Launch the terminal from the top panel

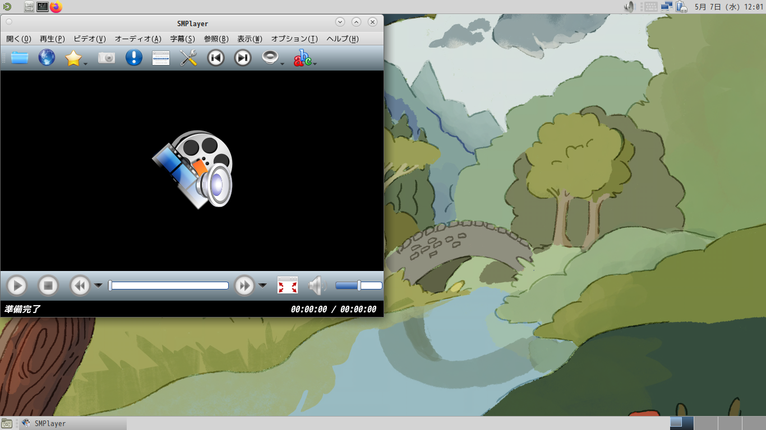point(43,7)
